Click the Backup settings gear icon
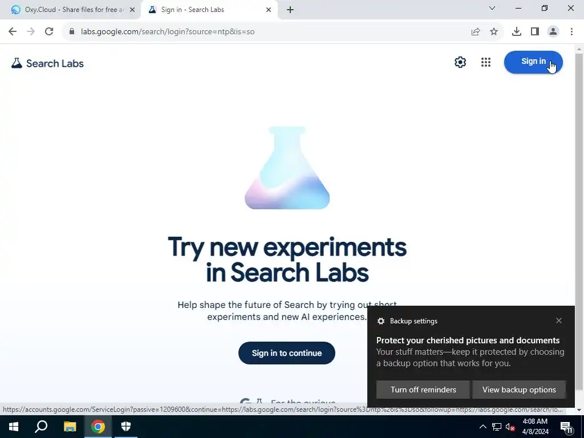The width and height of the screenshot is (584, 438). coord(380,321)
